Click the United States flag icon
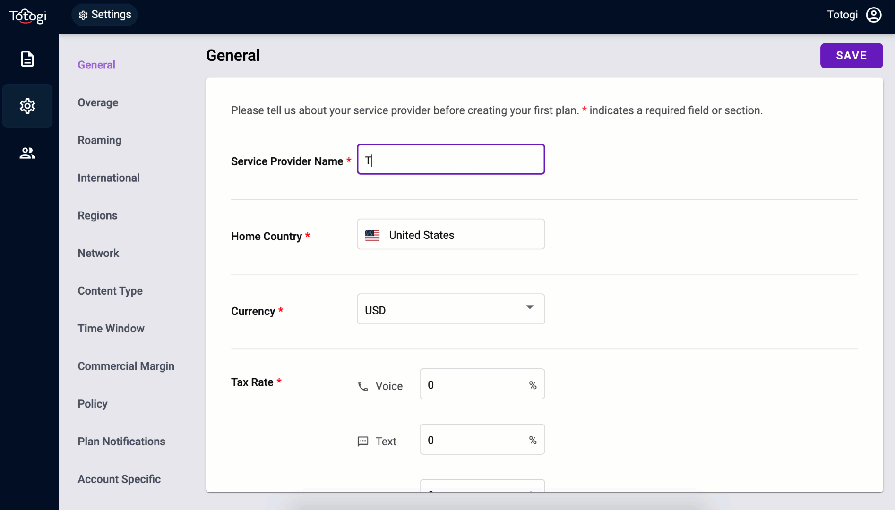The image size is (895, 510). pos(372,235)
